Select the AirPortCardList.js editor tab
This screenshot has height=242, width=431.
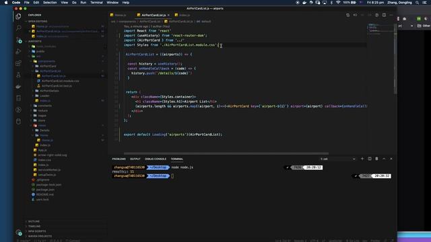tap(154, 15)
